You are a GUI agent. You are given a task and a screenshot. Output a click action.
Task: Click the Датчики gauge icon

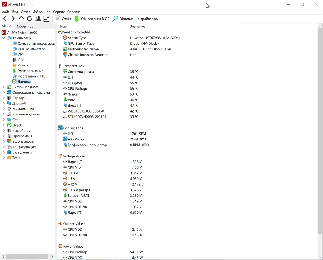[x=15, y=82]
